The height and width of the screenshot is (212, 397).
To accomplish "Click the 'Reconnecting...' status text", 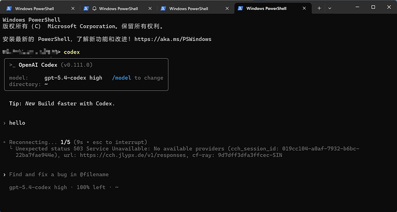I will [x=33, y=142].
